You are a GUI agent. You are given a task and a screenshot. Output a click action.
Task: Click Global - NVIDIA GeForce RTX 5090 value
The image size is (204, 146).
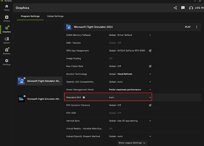click(x=127, y=51)
